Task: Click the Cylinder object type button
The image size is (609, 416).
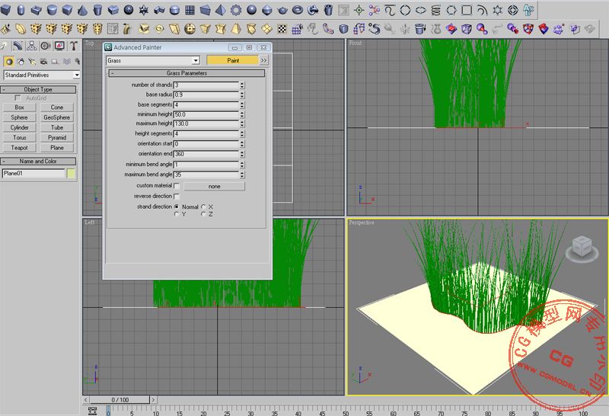Action: [20, 127]
